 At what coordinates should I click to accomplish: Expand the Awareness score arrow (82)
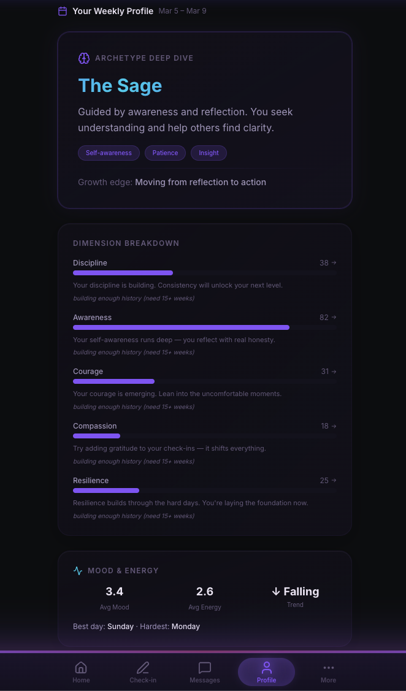[x=334, y=318]
